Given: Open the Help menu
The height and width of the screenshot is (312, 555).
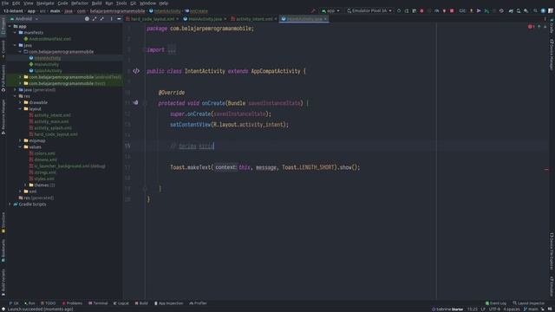Looking at the screenshot, I should click(164, 3).
